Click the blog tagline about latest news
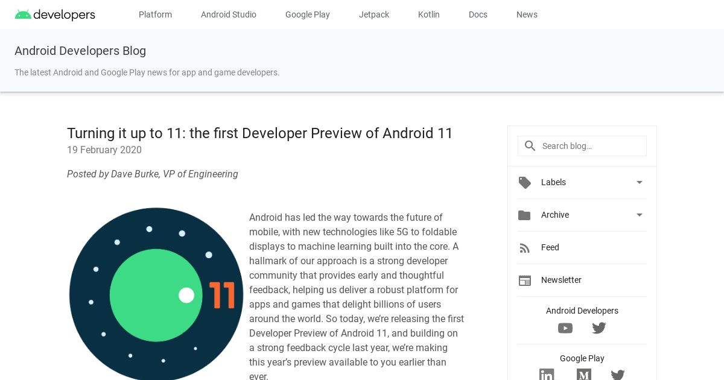 pos(147,72)
